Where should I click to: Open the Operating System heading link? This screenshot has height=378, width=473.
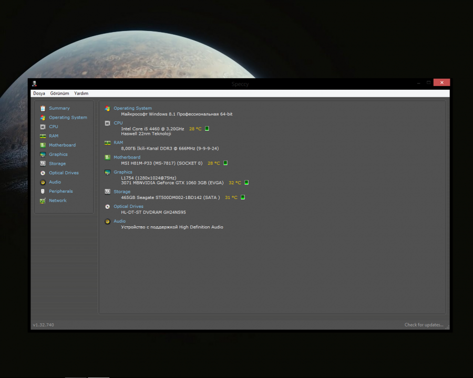pyautogui.click(x=132, y=108)
